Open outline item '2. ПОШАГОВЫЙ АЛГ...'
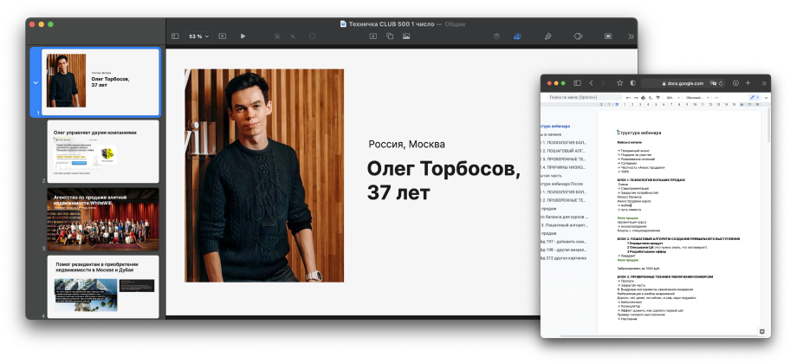The width and height of the screenshot is (790, 364). coord(564,151)
